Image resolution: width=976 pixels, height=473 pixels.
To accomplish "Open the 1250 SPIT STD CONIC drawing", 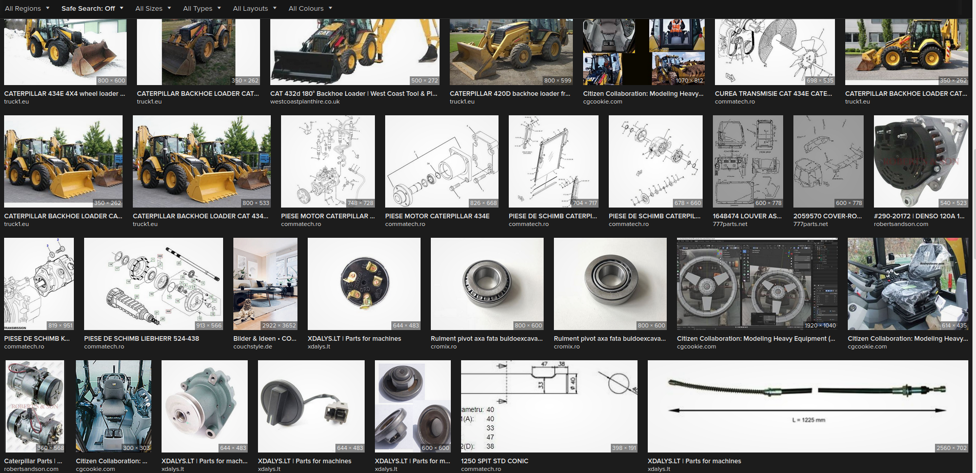I will 549,406.
